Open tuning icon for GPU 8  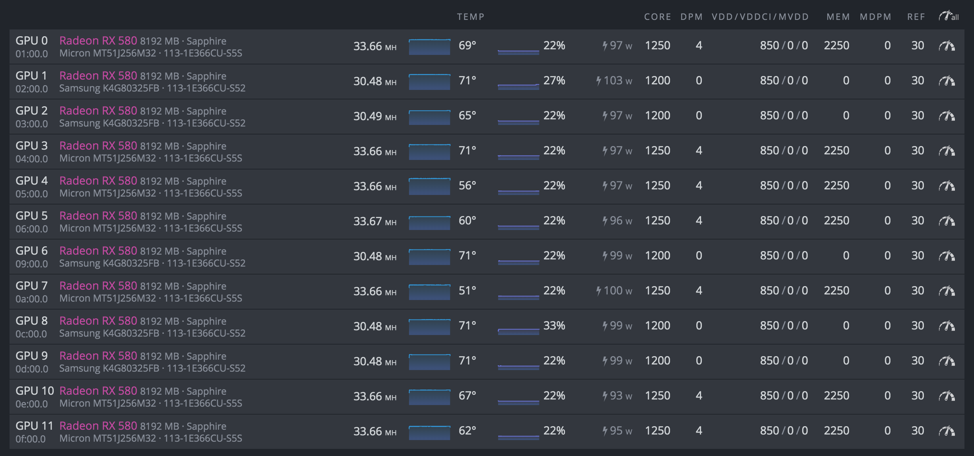pyautogui.click(x=947, y=326)
